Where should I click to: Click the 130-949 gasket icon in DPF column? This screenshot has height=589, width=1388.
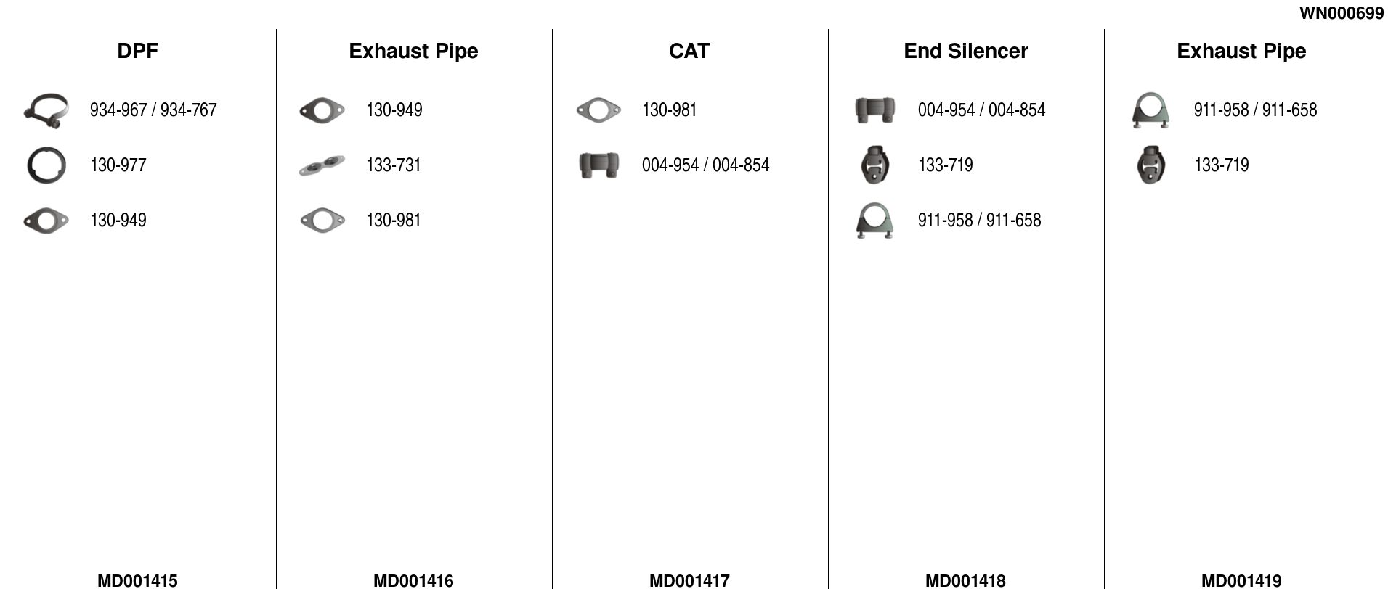coord(46,221)
